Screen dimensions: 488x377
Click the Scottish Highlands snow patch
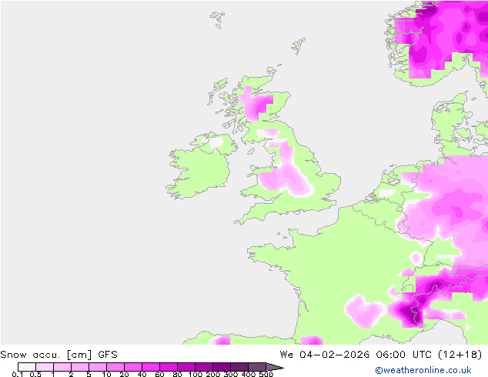256,105
